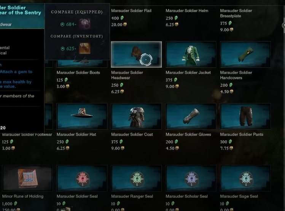Screen dimensions: 285x211
Task: Click the Marauder Soldier Boots label
Action: coord(78,73)
